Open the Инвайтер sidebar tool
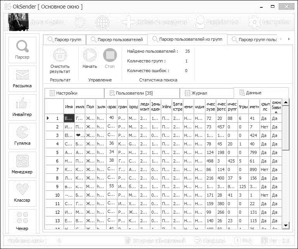The width and height of the screenshot is (298, 249). [22, 107]
